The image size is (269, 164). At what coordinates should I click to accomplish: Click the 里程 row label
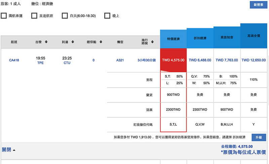(x=149, y=80)
